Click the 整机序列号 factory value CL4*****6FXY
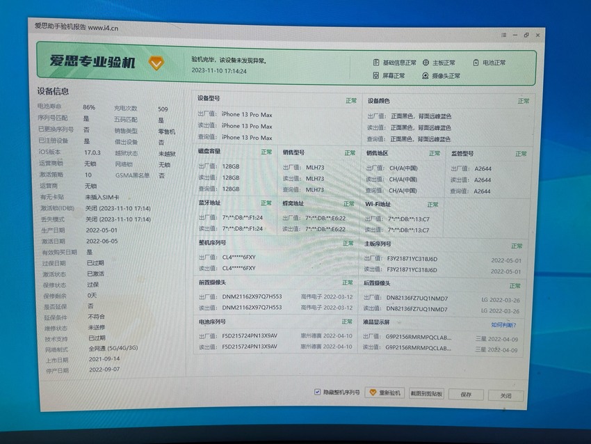The height and width of the screenshot is (444, 591). [239, 257]
